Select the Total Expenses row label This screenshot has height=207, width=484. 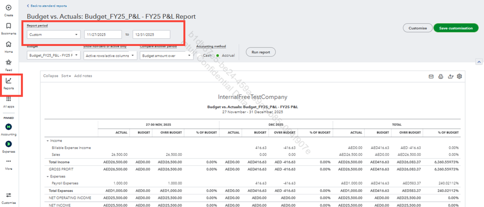(x=61, y=191)
